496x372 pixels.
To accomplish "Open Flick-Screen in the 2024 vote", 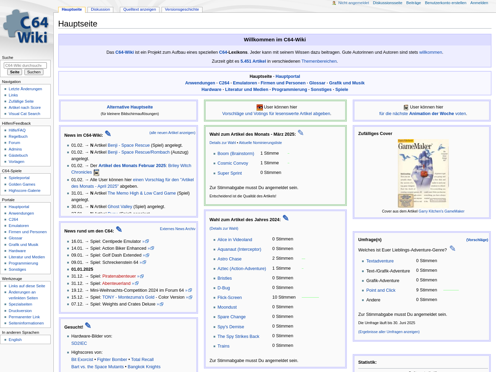I will 229,298.
